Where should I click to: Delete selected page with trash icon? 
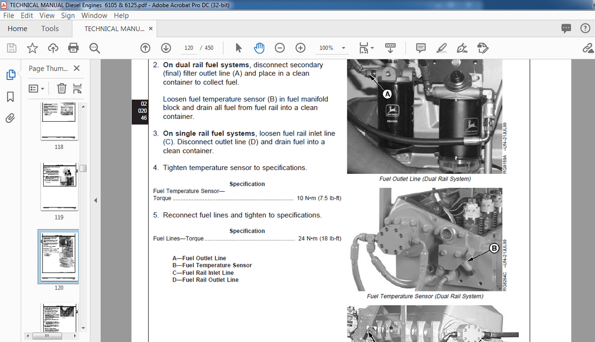point(61,89)
